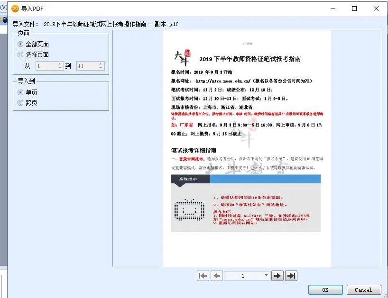Viewport: 388px width, 298px height.
Task: Click the DPS application icon in title bar
Action: tap(15, 9)
